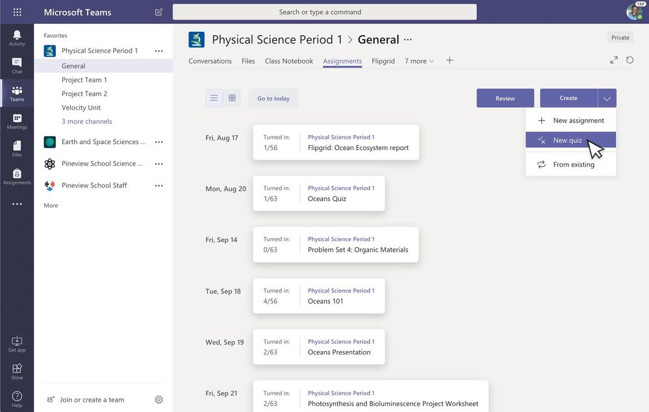Reload the tab with refresh icon
The image size is (649, 412).
click(630, 60)
